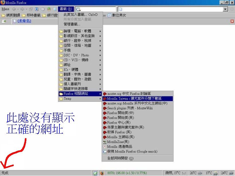Click the 20°C forecast weather icon
This screenshot has height=176, width=235.
click(x=200, y=173)
